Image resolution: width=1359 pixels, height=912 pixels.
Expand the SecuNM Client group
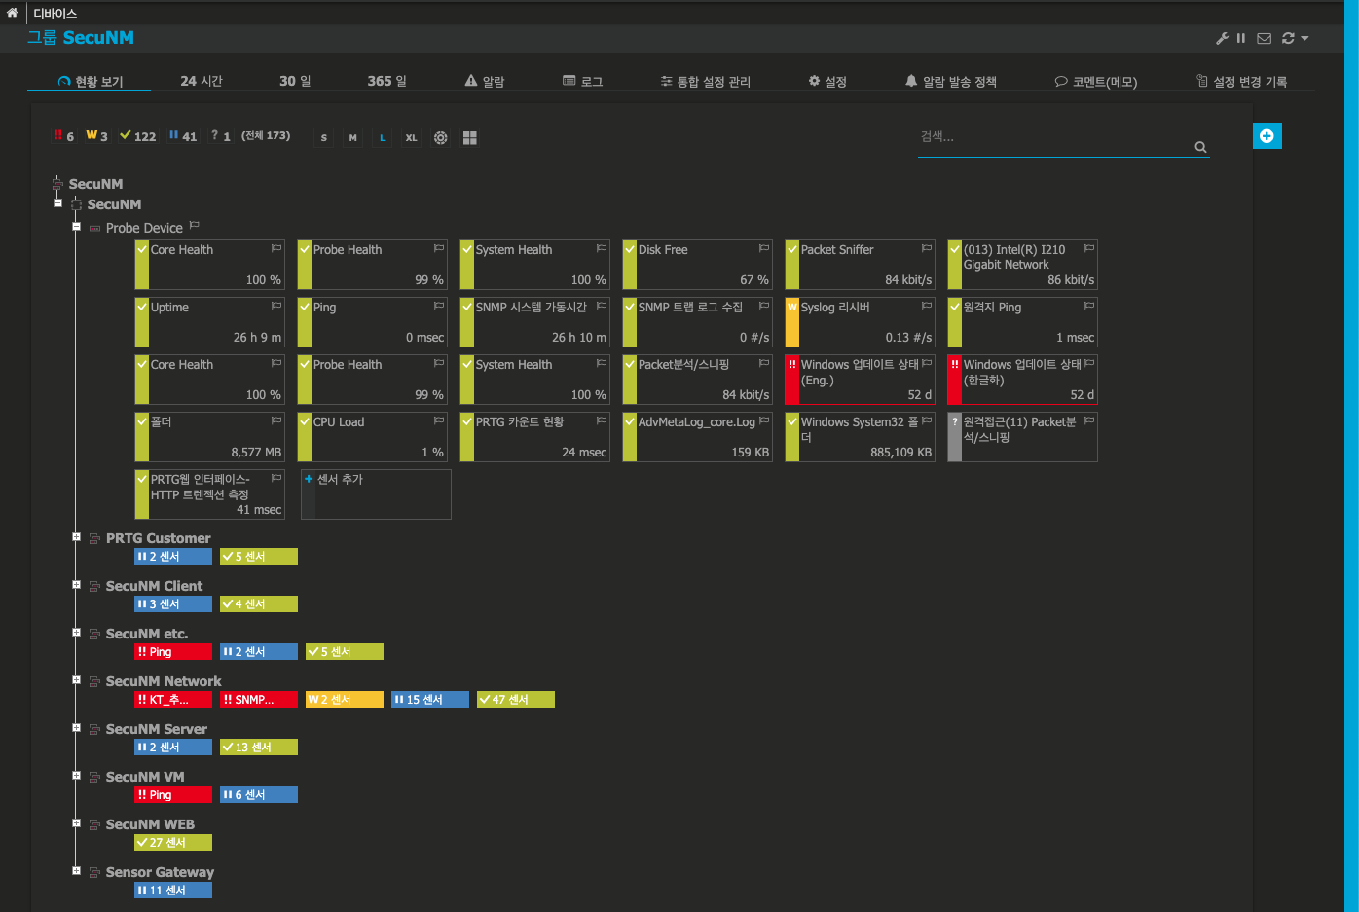76,585
